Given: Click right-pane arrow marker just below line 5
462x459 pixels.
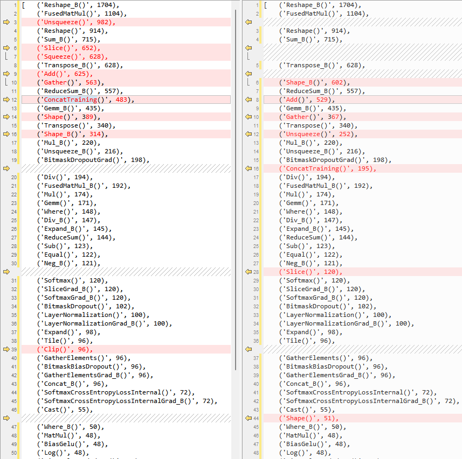Looking at the screenshot, I should (x=249, y=74).
